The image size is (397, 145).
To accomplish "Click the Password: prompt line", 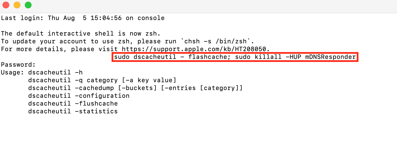I will pyautogui.click(x=18, y=65).
